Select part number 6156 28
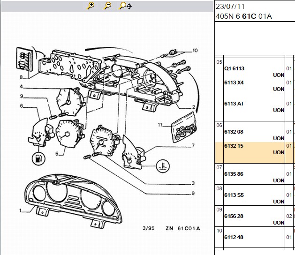 [234, 216]
